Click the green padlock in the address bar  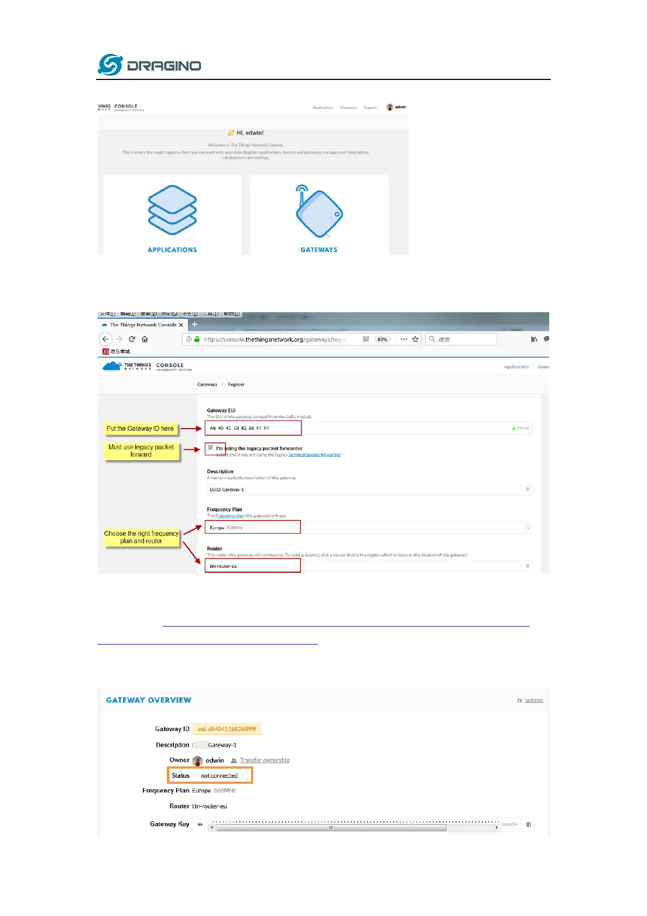[x=197, y=339]
